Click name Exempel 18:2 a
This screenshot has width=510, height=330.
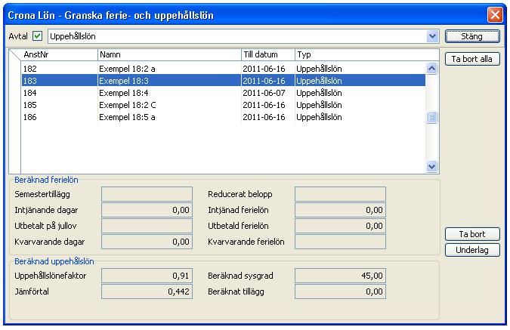click(127, 69)
